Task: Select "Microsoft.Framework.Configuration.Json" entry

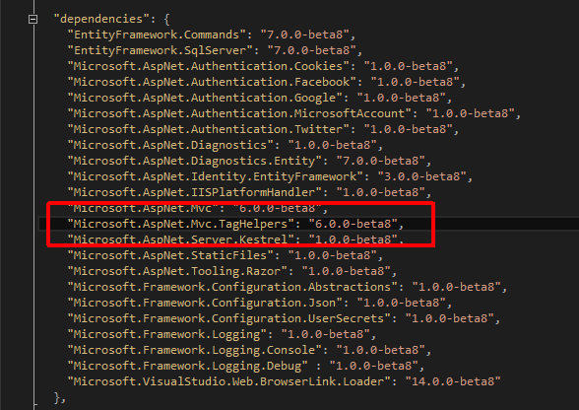Action: click(205, 303)
